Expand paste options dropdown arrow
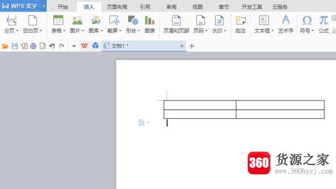Screen dimensions: 336x189 (148, 123)
